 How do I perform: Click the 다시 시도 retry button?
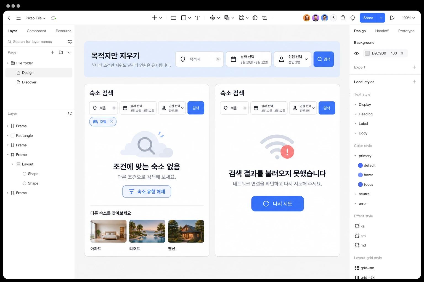click(x=277, y=204)
